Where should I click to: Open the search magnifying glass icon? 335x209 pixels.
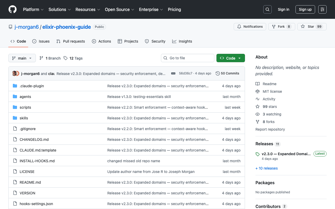tap(267, 9)
